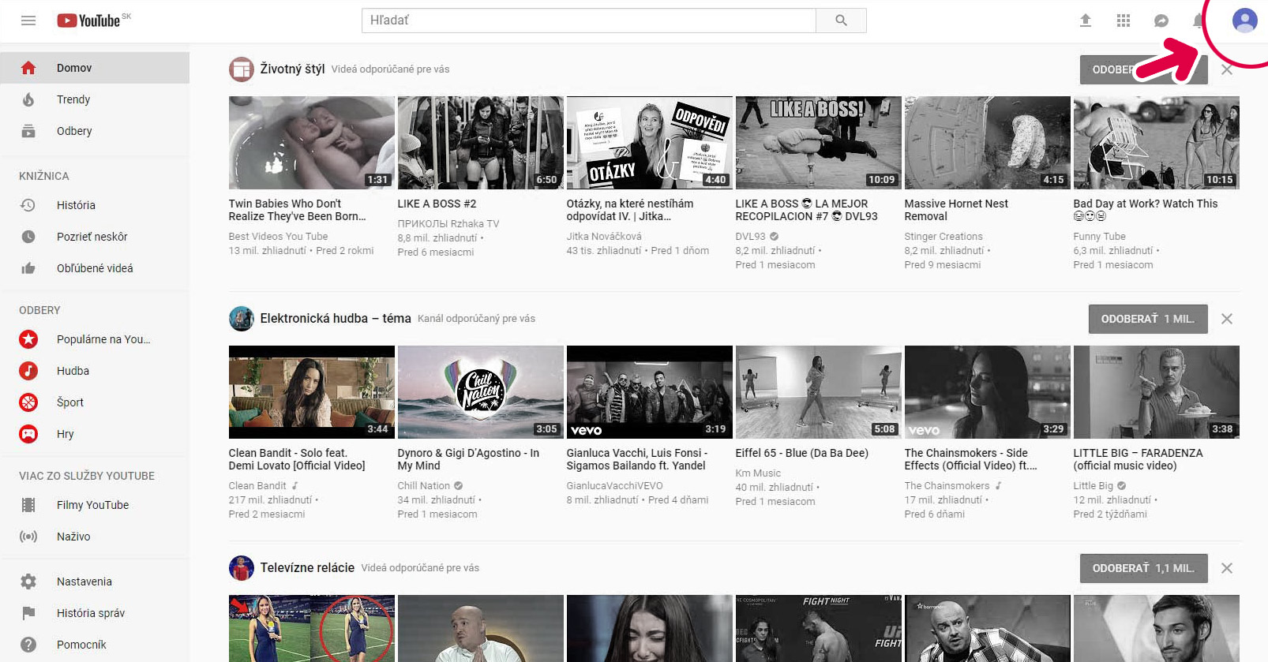The image size is (1268, 662).
Task: Click the Elektronická hudba channel avatar
Action: pos(242,319)
